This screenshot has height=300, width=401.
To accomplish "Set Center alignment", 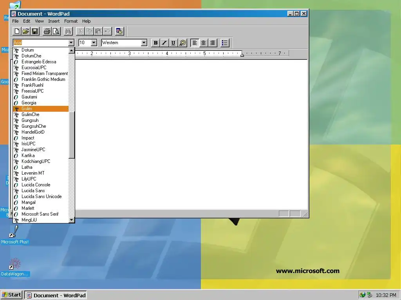I will (204, 43).
